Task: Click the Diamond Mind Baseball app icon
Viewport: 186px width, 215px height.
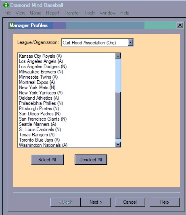Action: point(6,5)
